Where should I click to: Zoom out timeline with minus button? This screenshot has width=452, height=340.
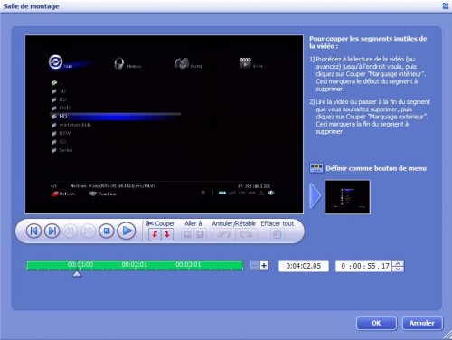pos(255,266)
